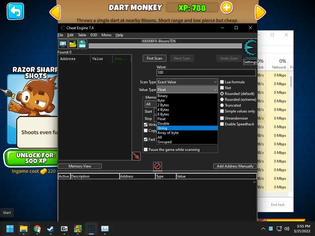Open the Edit menu

pyautogui.click(x=70, y=35)
